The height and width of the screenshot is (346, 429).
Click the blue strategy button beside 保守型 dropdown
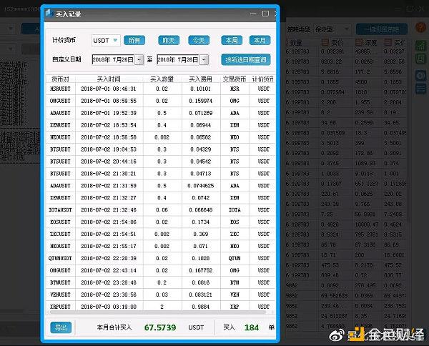382,29
